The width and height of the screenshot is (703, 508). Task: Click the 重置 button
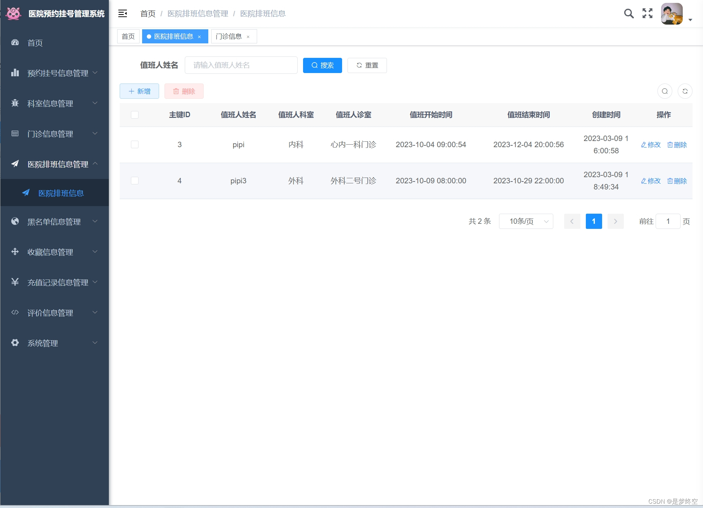367,65
